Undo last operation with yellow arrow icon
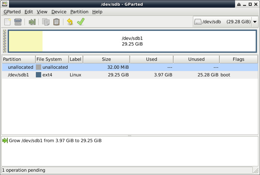 pos(70,22)
